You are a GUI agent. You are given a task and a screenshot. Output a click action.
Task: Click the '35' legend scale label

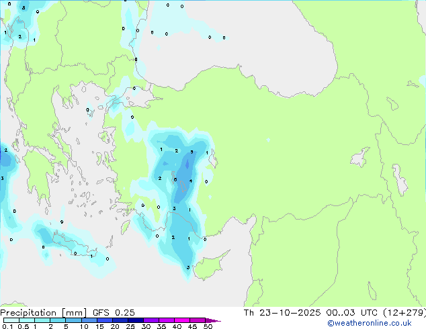pyautogui.click(x=161, y=326)
